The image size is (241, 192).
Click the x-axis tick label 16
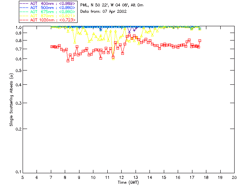point(178,177)
